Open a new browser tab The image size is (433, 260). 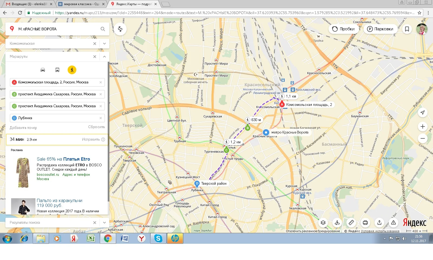[165, 4]
